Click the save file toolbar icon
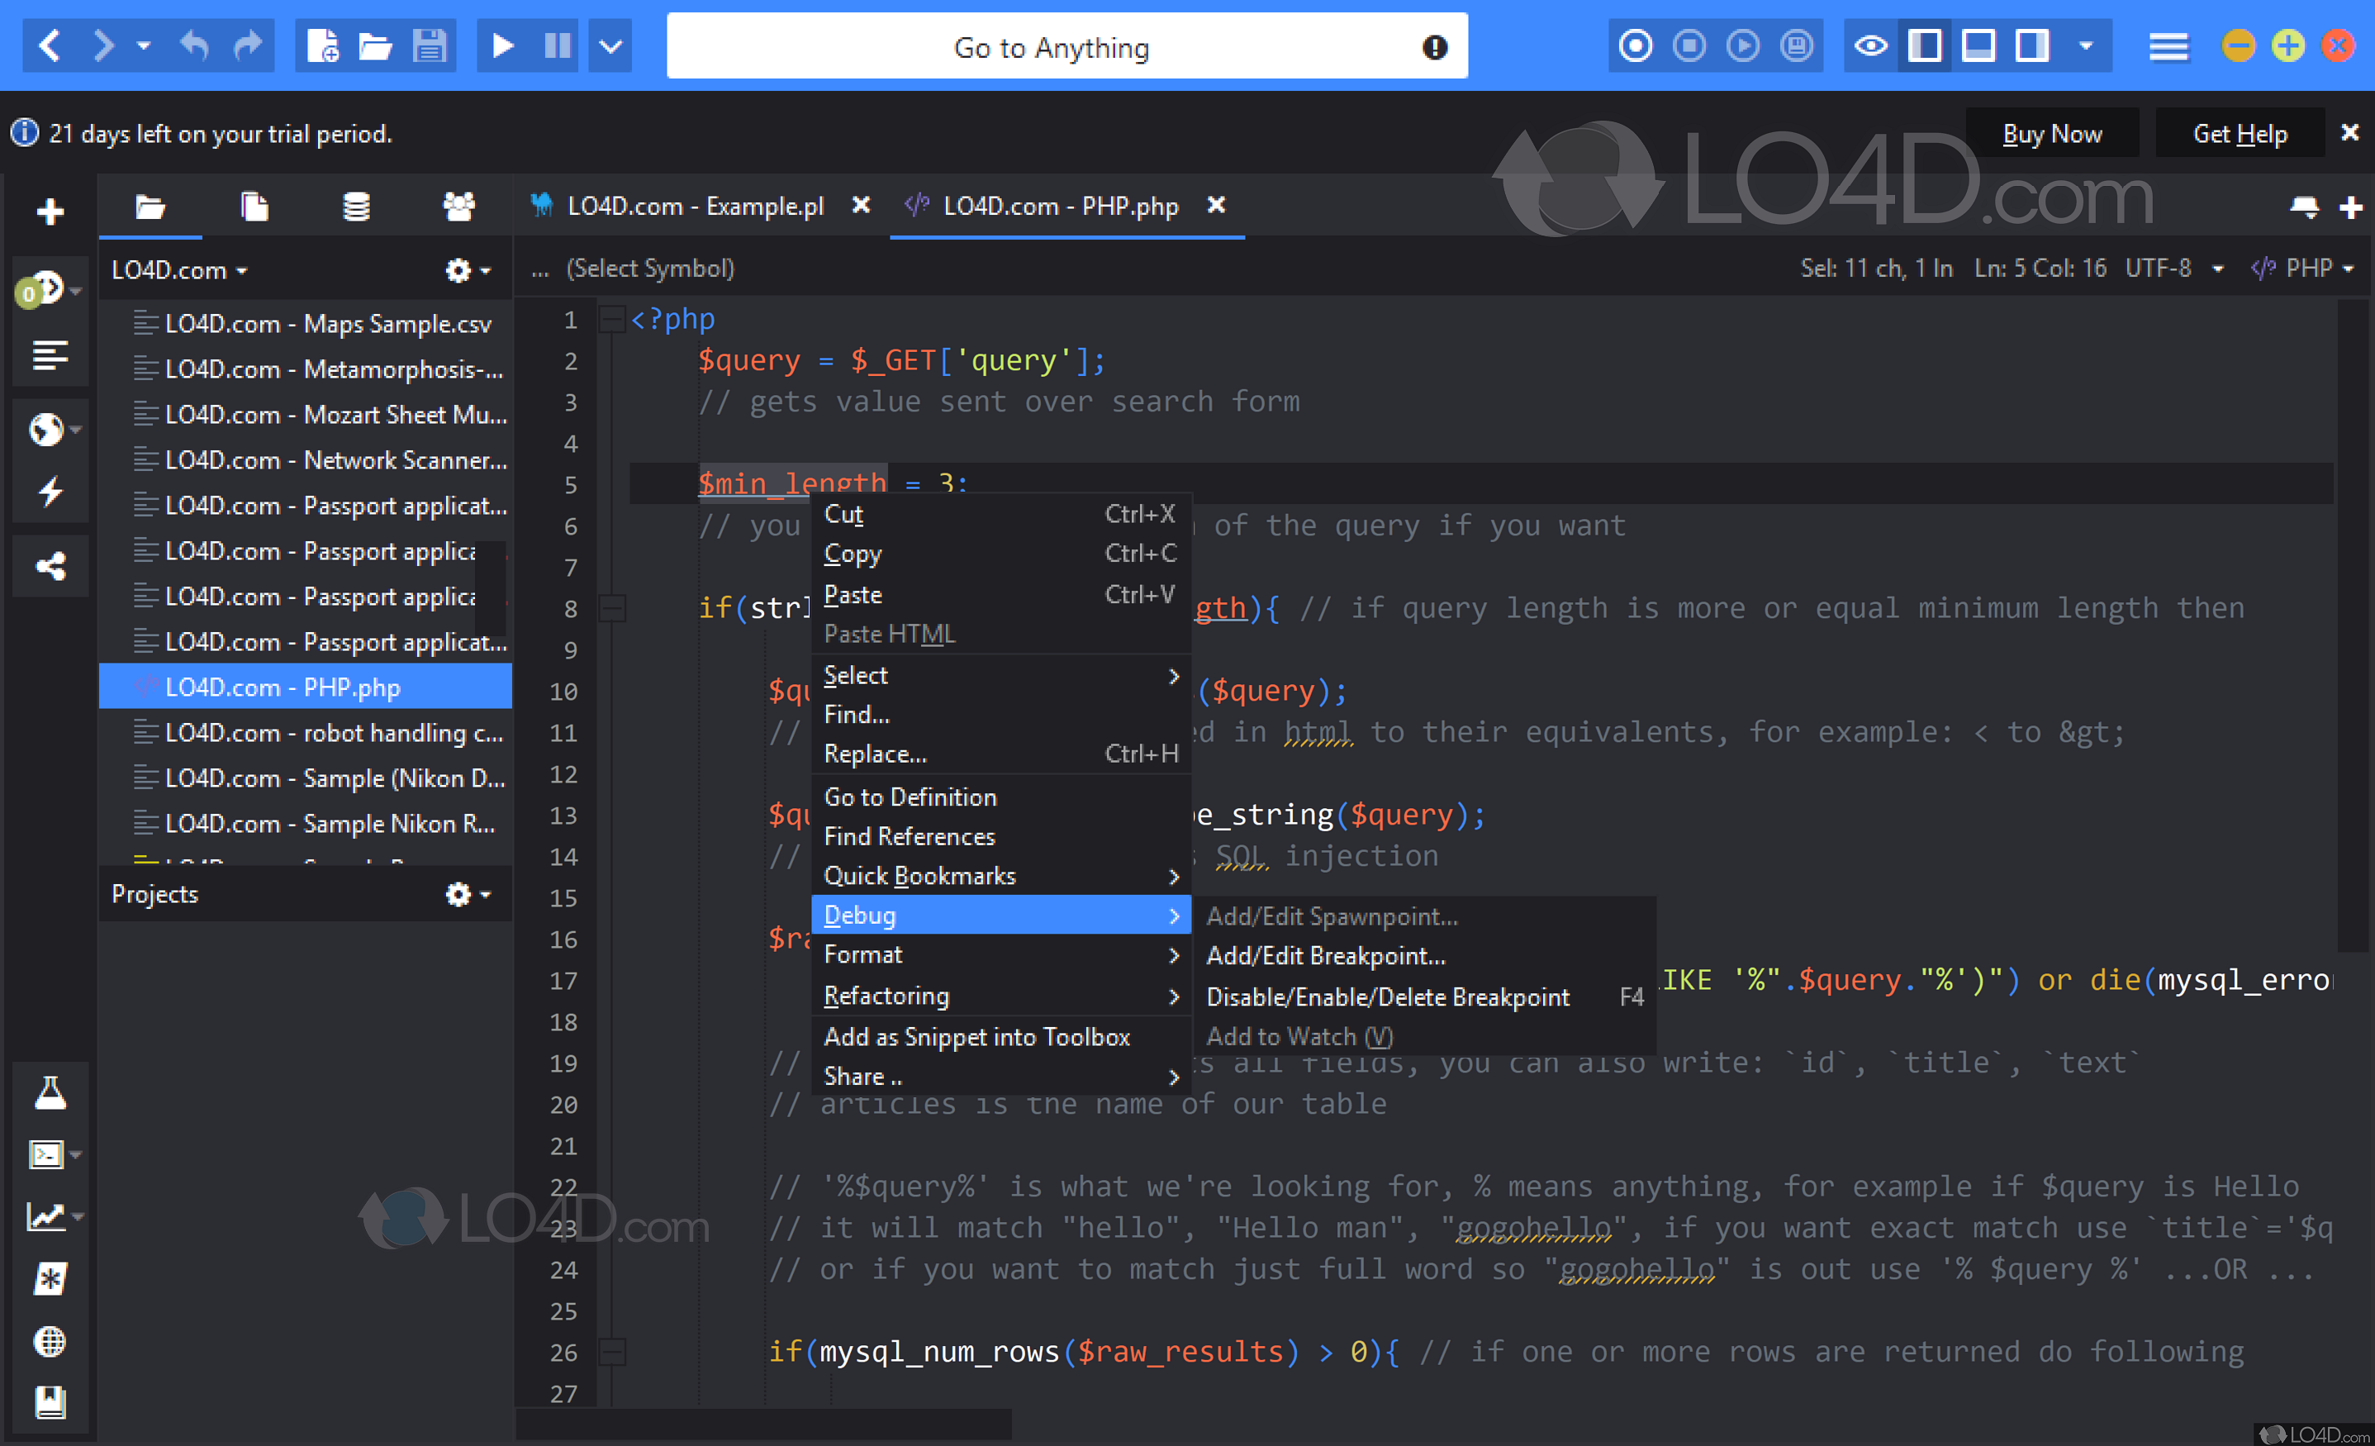 click(x=429, y=45)
